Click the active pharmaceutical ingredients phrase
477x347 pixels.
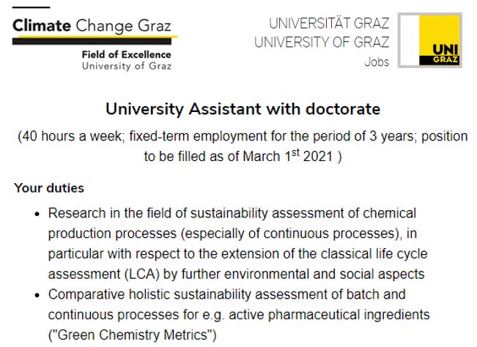(329, 315)
